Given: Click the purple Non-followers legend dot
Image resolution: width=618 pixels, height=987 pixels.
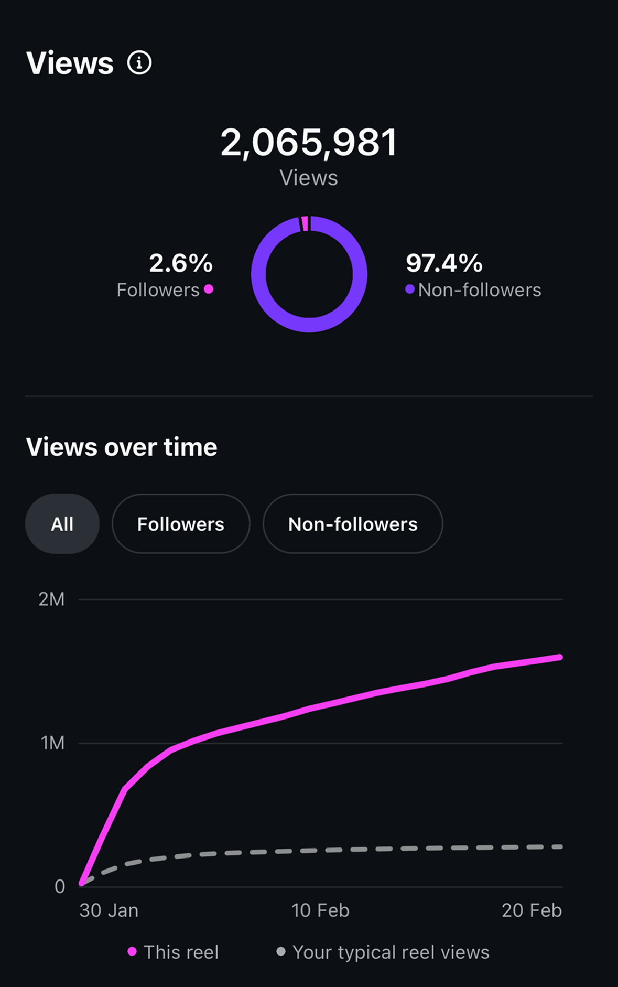Looking at the screenshot, I should 410,289.
